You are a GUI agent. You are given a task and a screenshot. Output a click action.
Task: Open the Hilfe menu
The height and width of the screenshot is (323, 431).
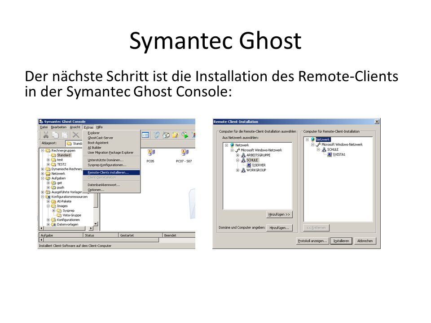[x=100, y=127]
